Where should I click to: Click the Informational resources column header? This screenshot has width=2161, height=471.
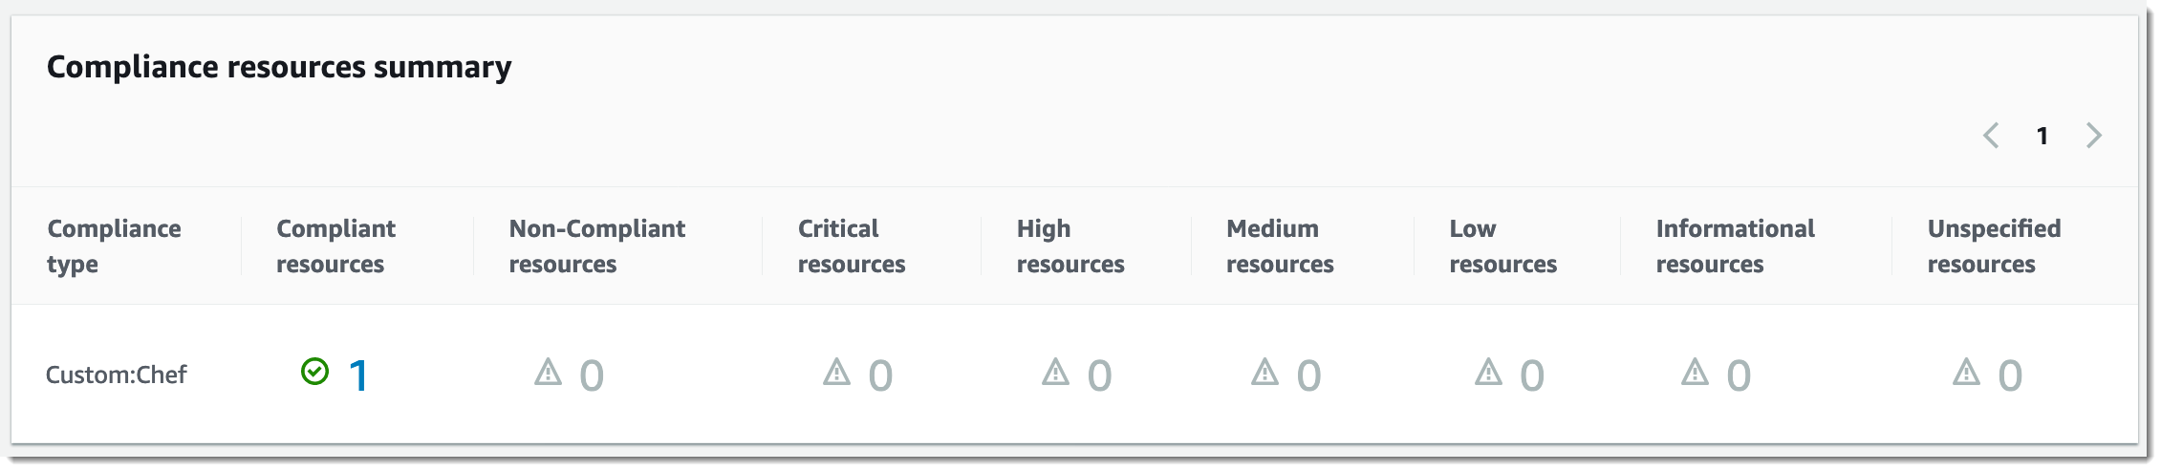click(1735, 246)
